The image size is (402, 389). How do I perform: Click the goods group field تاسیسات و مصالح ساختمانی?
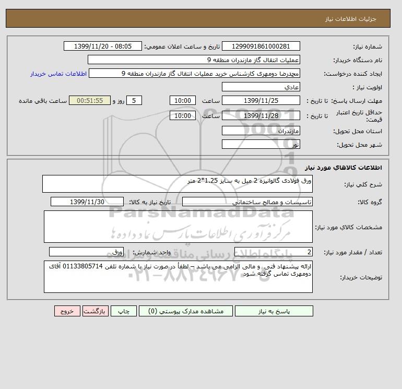[247, 202]
